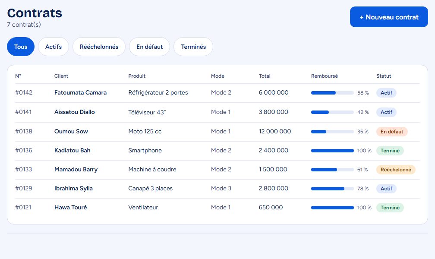Click the 7 contrat(s) count text
Screen dimensions: 435x259
(x=24, y=25)
